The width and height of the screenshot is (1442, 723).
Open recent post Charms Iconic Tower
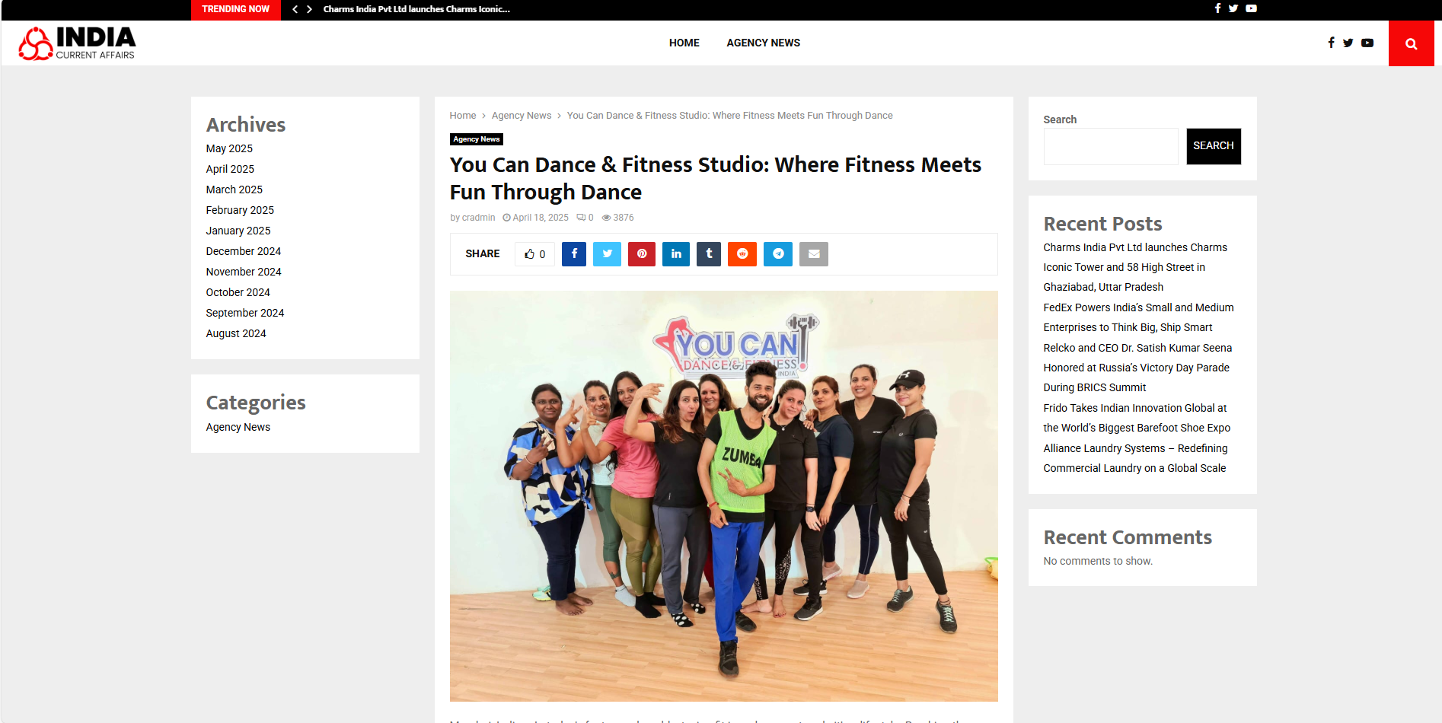point(1135,267)
